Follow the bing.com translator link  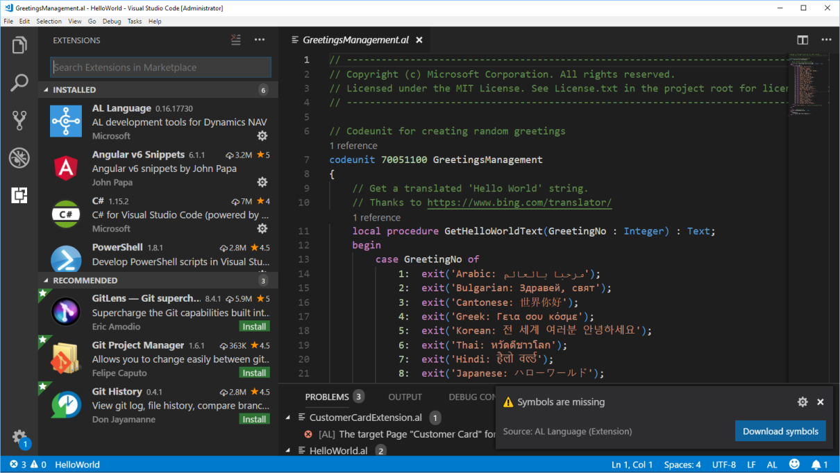coord(519,203)
